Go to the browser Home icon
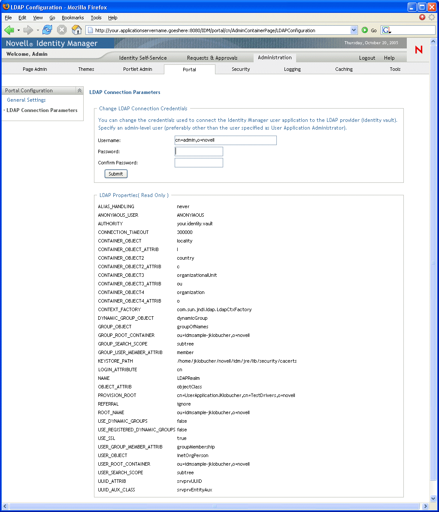439x512 pixels. [76, 30]
